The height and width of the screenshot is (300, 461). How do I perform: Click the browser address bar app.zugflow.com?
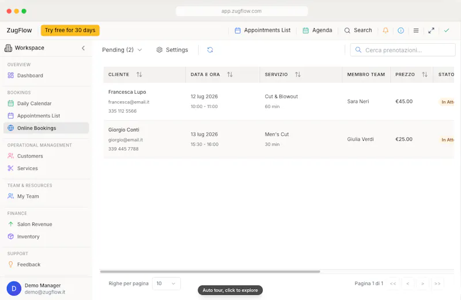tap(241, 11)
